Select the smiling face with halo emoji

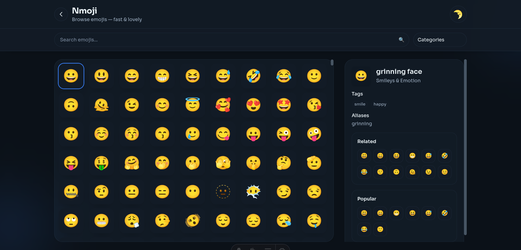pos(192,105)
